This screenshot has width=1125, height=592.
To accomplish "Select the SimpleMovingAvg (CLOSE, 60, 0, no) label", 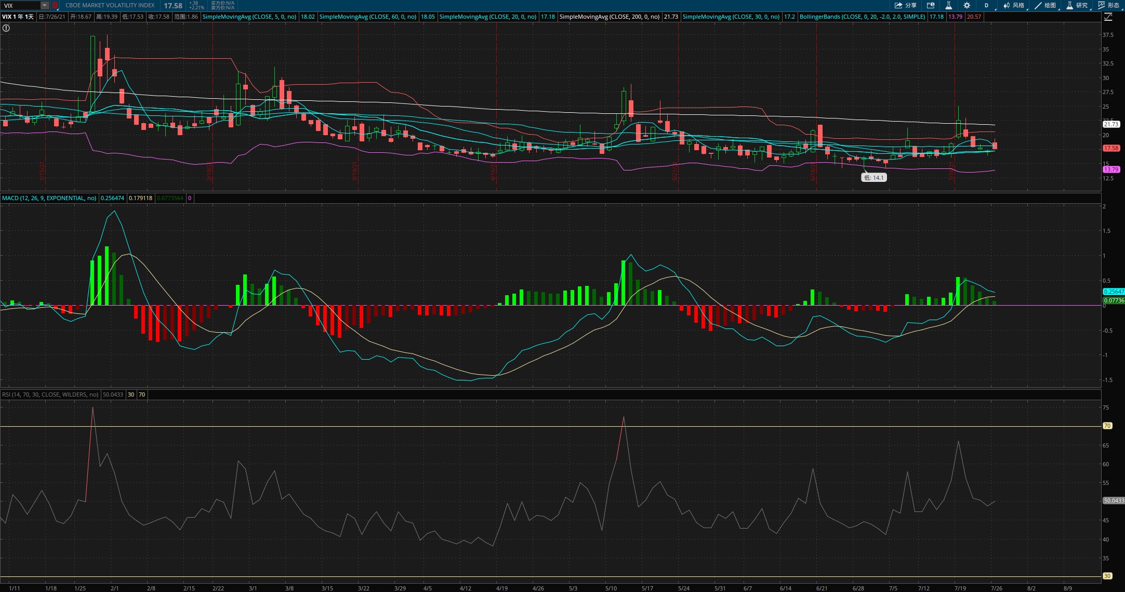I will pyautogui.click(x=368, y=17).
